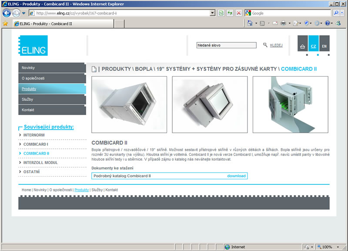Click the Print toolbar icon

283,23
